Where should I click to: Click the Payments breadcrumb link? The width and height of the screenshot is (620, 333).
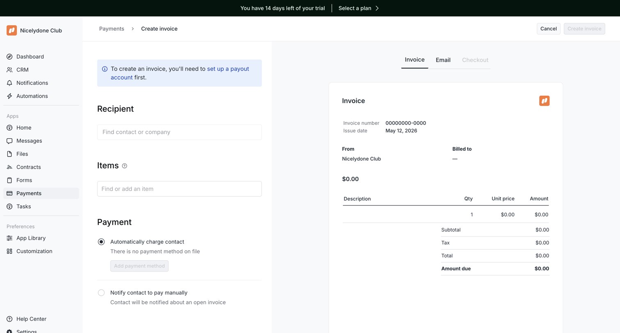tap(112, 29)
